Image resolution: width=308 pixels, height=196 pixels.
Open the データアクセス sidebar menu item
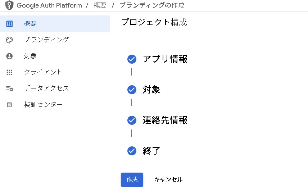[x=46, y=88]
